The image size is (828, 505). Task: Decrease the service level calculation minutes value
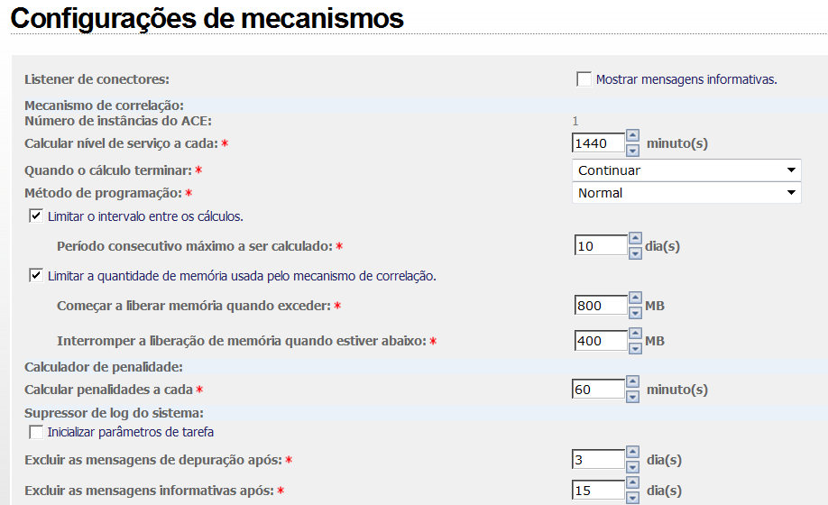coord(633,149)
